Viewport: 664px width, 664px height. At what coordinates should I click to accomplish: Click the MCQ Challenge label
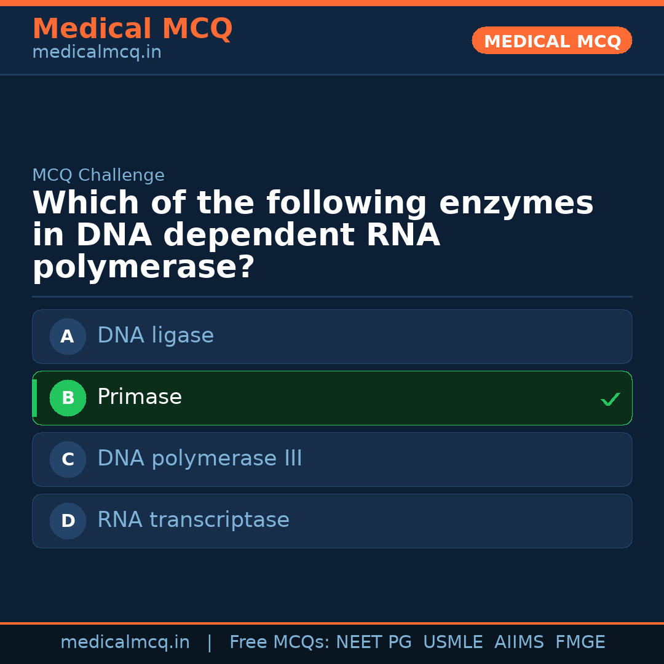tap(98, 175)
